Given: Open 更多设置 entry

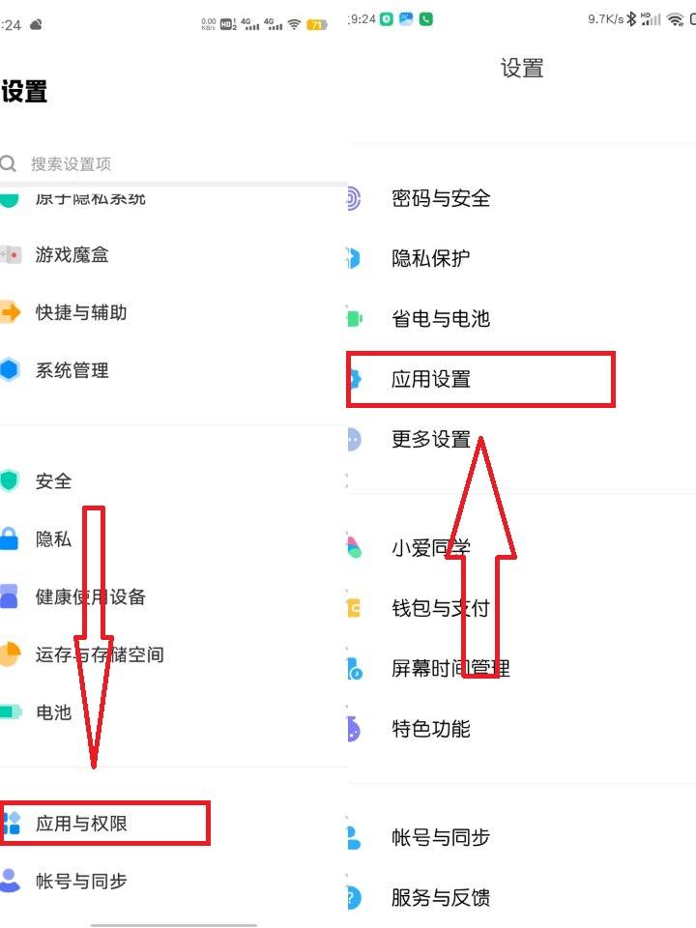Looking at the screenshot, I should pos(431,439).
